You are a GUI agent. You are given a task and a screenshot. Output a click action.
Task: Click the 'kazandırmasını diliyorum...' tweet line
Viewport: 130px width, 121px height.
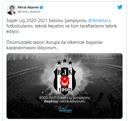32,48
